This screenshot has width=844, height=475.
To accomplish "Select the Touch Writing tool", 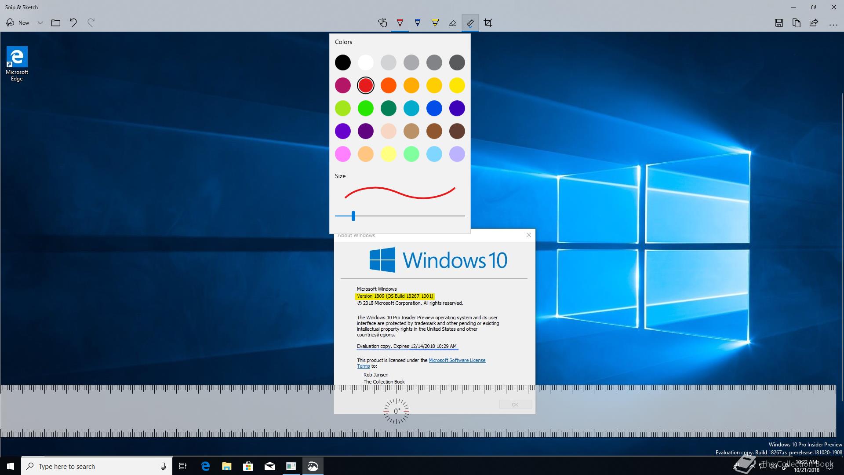I will (382, 23).
